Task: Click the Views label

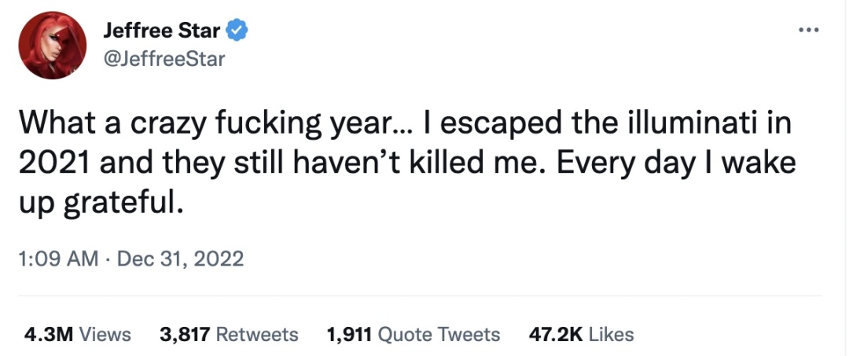Action: pos(105,334)
